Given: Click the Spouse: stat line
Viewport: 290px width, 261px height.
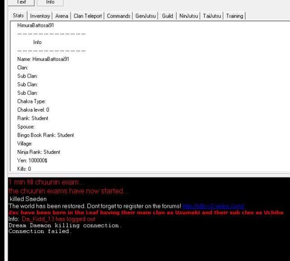Looking at the screenshot, I should pos(26,127).
